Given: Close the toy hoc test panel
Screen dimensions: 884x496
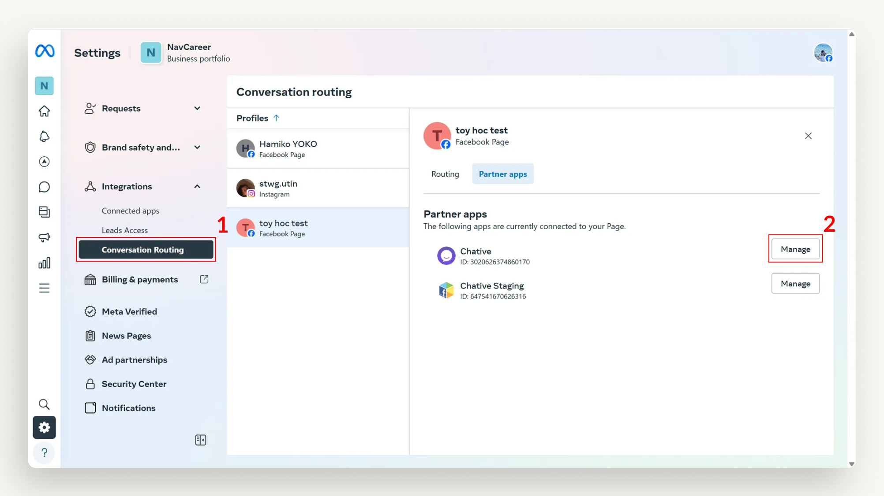Looking at the screenshot, I should tap(808, 136).
